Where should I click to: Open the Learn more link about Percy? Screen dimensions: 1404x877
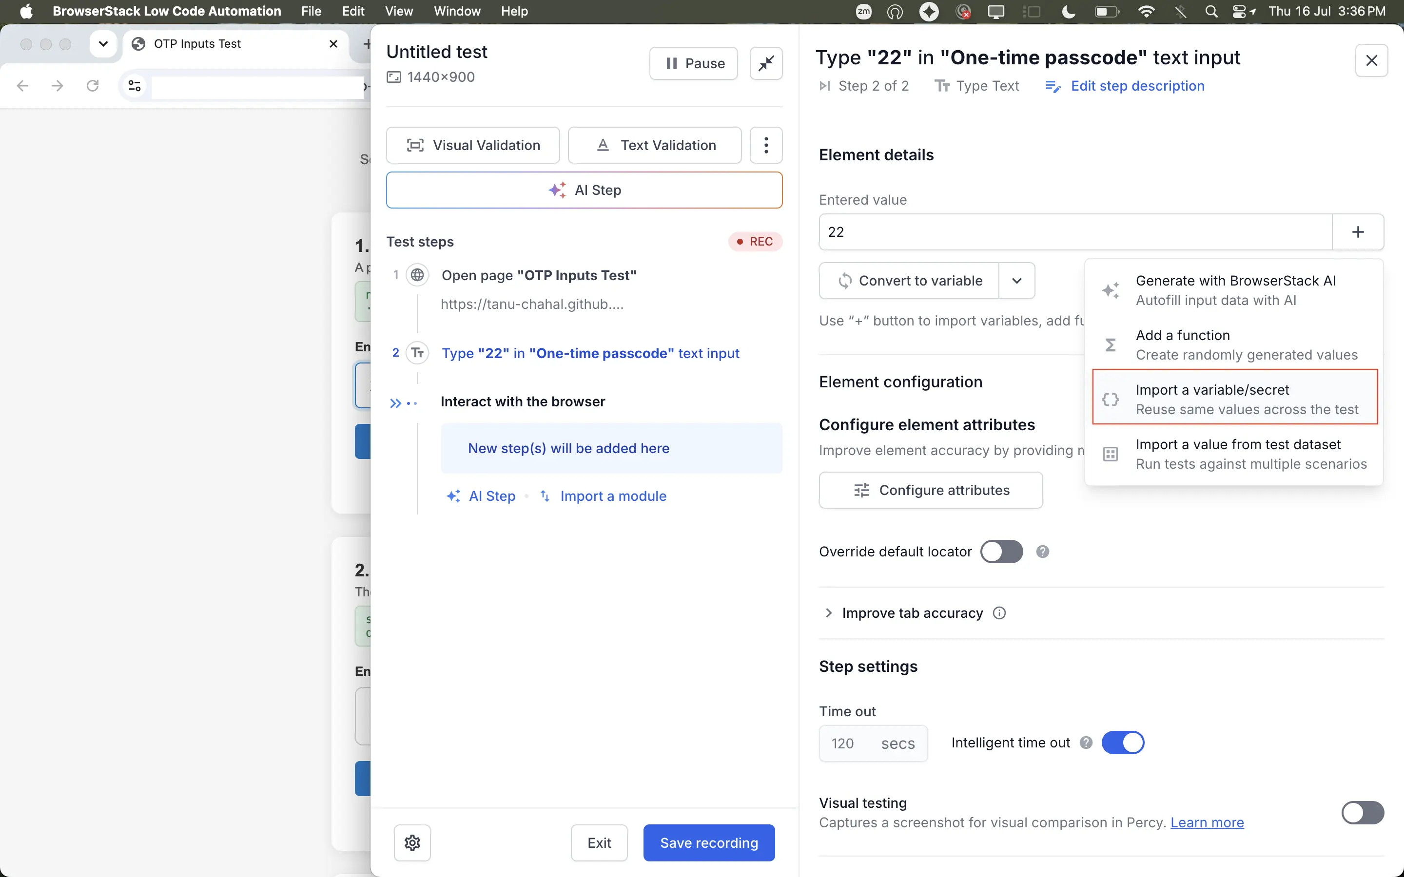[x=1207, y=822]
